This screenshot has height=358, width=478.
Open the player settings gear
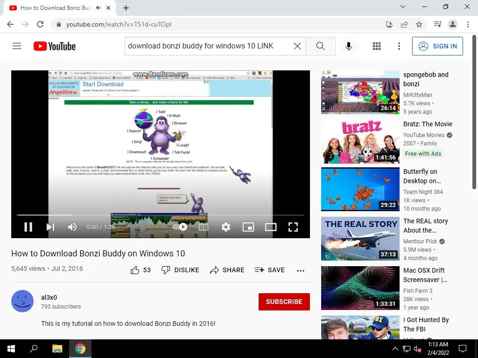coord(226,227)
